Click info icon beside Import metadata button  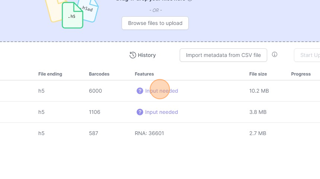point(275,55)
